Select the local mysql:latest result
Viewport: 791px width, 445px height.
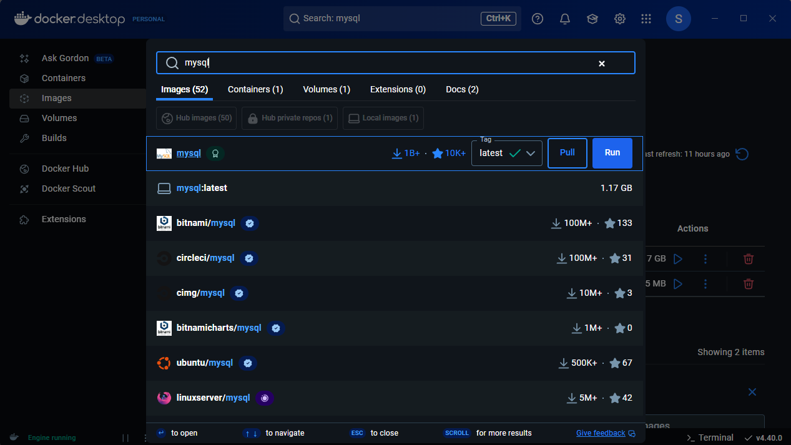point(395,188)
